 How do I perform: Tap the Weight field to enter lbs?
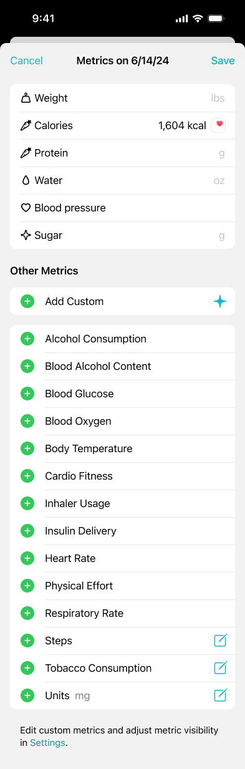(x=122, y=98)
